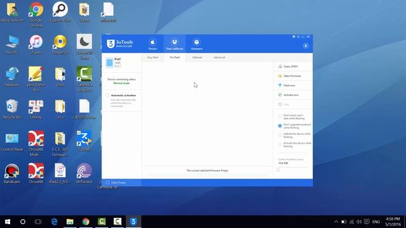Select Express Files desktop icon
Screen dimensions: 406x228
[x=60, y=12]
